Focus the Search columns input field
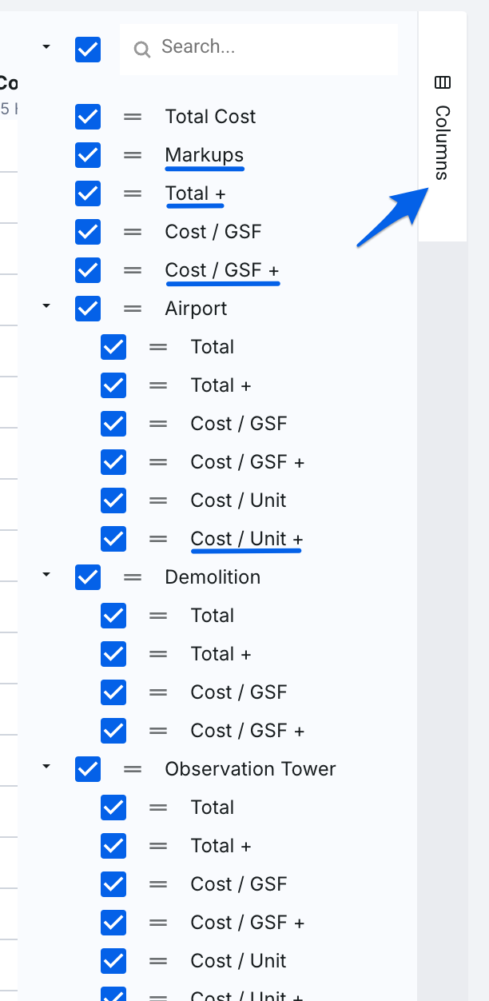This screenshot has height=1001, width=489. click(272, 48)
